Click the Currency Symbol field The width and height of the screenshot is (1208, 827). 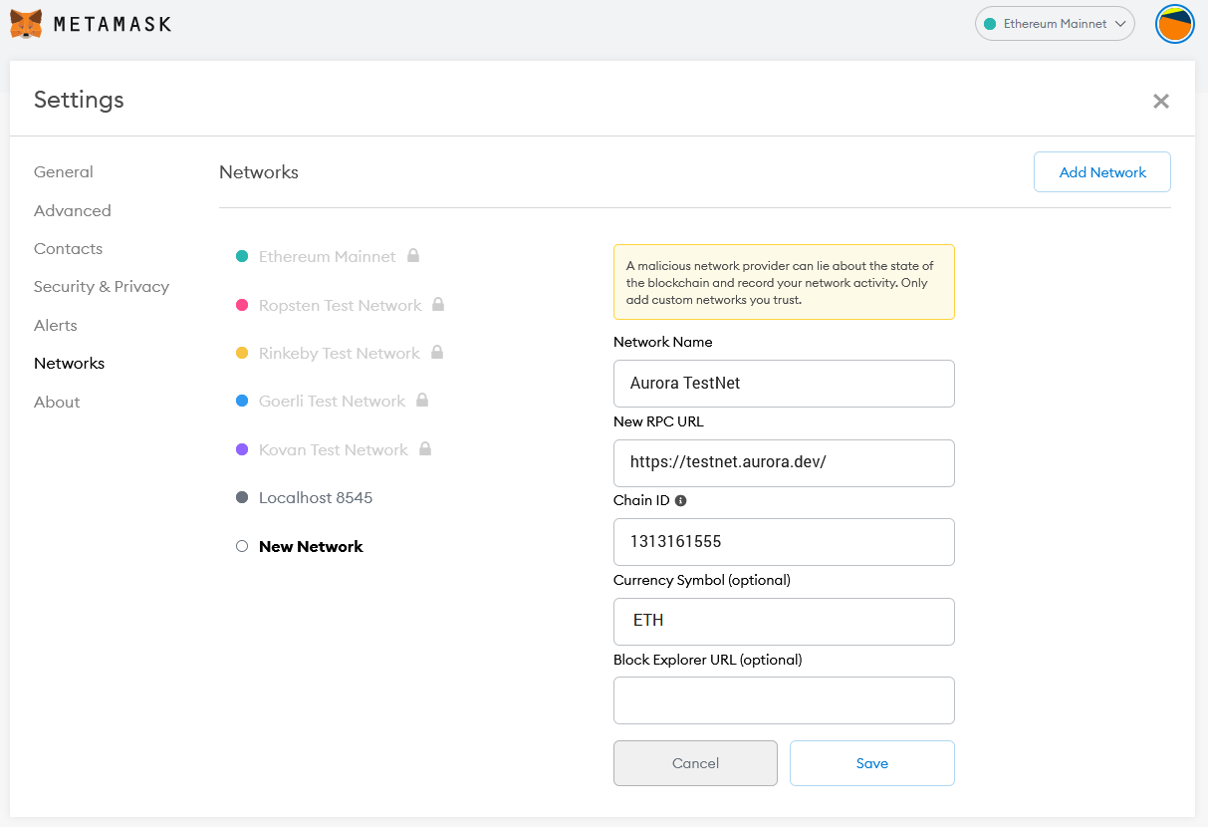tap(784, 621)
